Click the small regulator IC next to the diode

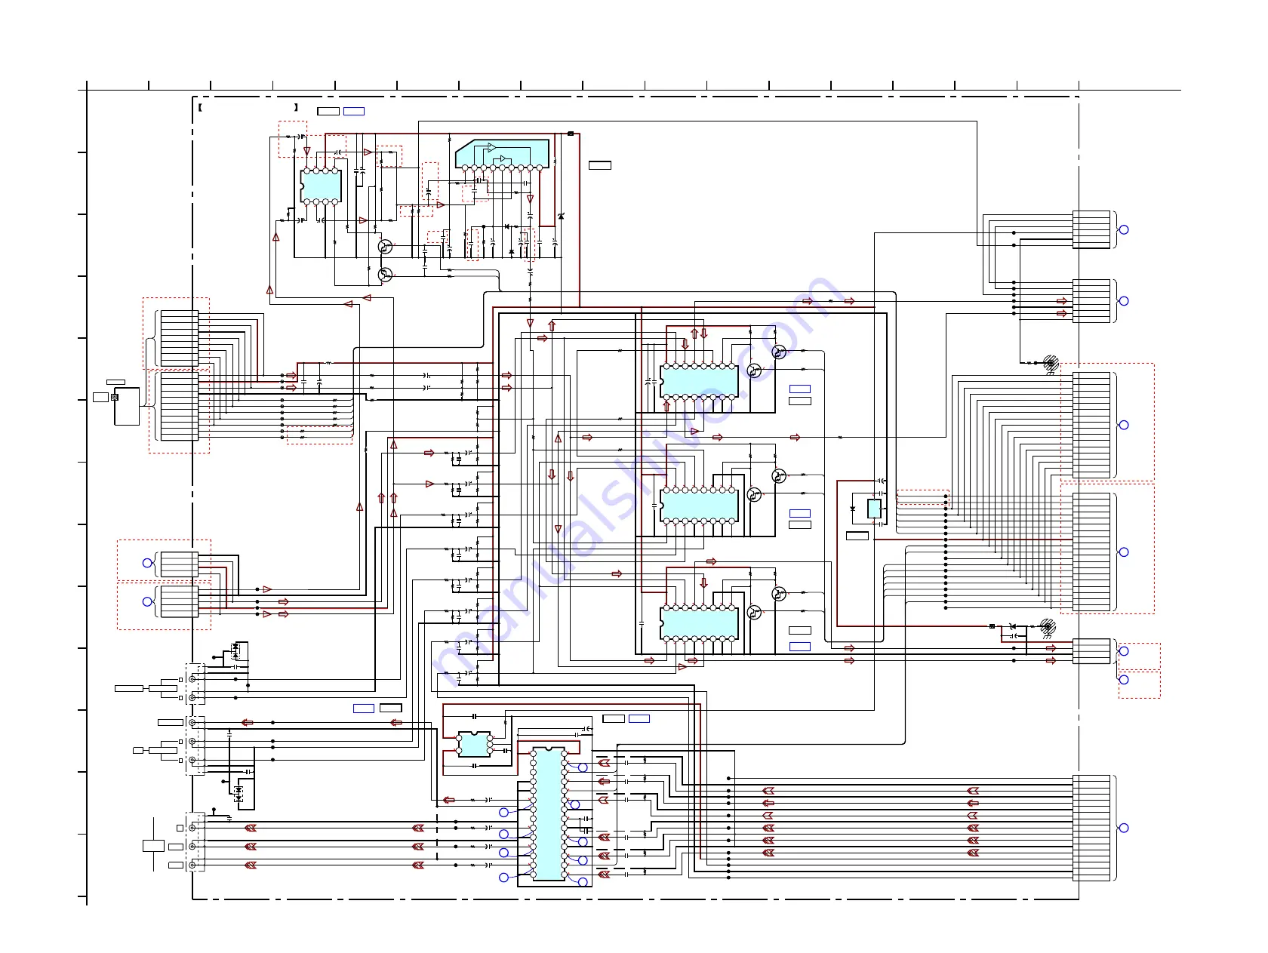(874, 509)
